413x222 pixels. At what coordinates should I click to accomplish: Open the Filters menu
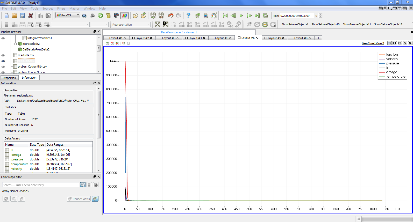(61, 9)
